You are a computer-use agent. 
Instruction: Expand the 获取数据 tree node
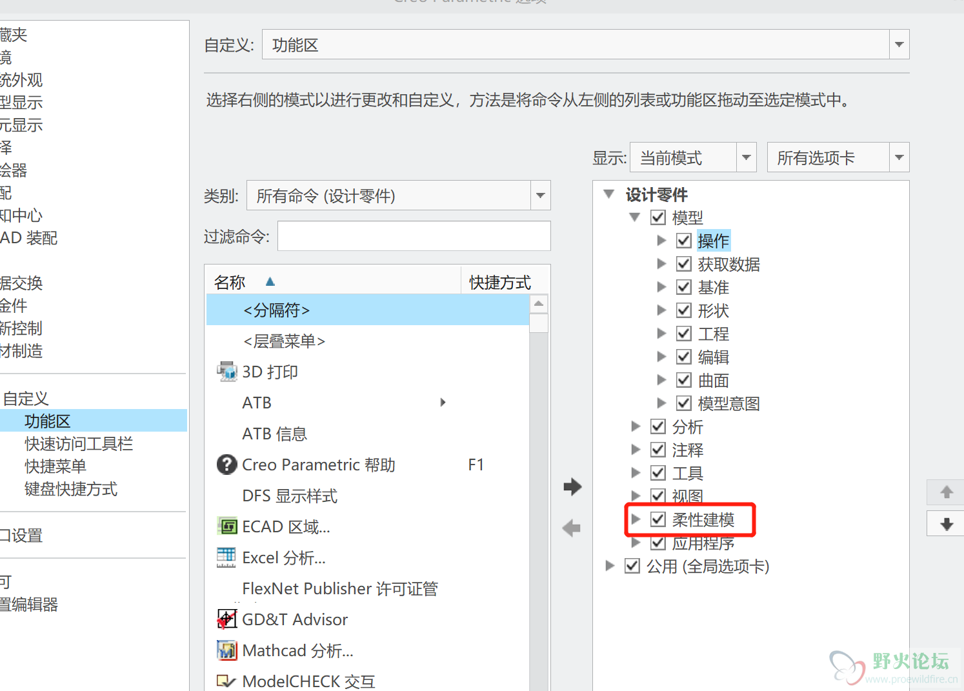pyautogui.click(x=661, y=263)
